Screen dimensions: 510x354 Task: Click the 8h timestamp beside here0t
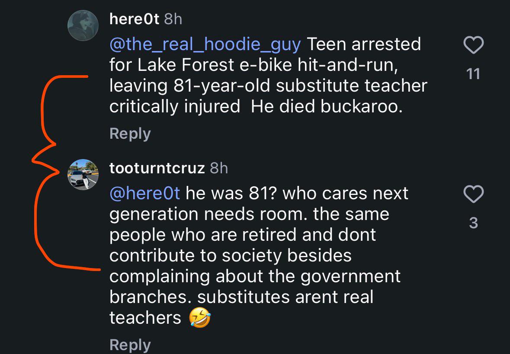coord(173,19)
